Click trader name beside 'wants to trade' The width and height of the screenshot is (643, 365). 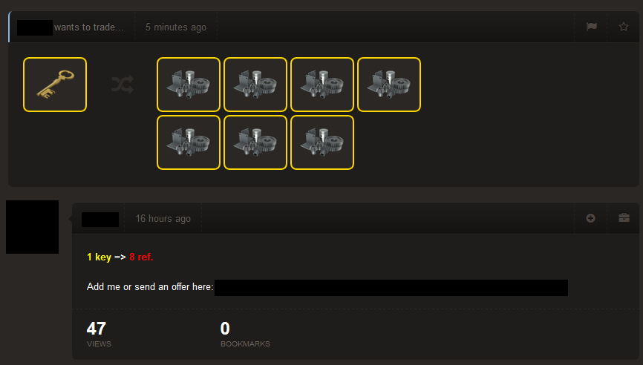click(35, 27)
